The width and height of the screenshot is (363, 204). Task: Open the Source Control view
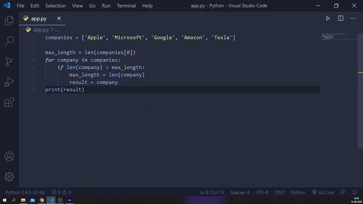(x=9, y=62)
